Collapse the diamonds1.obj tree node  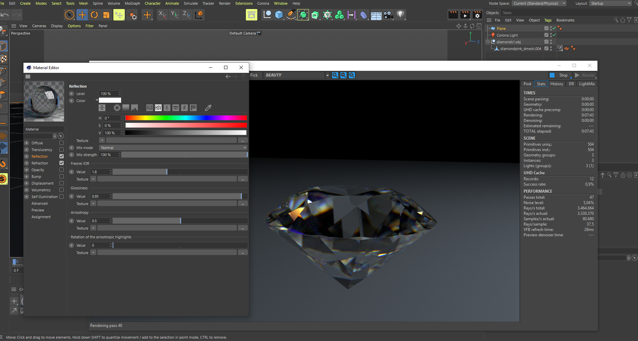click(x=488, y=42)
